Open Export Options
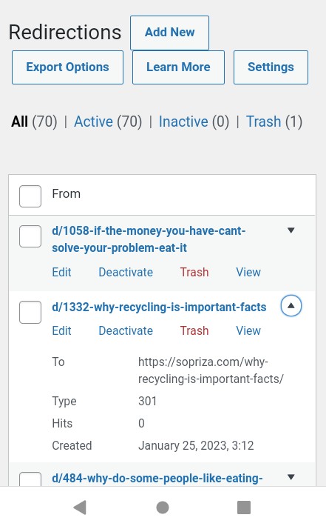This screenshot has height=529, width=326. coord(67,67)
